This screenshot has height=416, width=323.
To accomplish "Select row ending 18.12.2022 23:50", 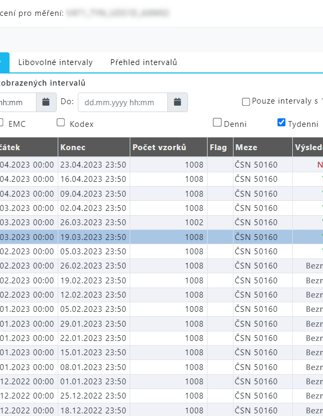I will tap(161, 410).
